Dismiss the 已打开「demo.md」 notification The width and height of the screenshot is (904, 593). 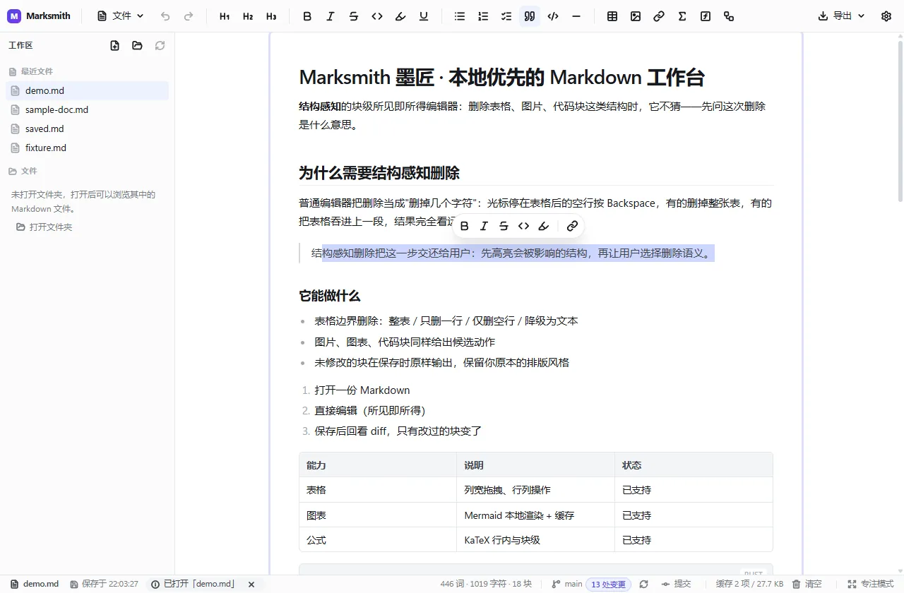click(251, 585)
